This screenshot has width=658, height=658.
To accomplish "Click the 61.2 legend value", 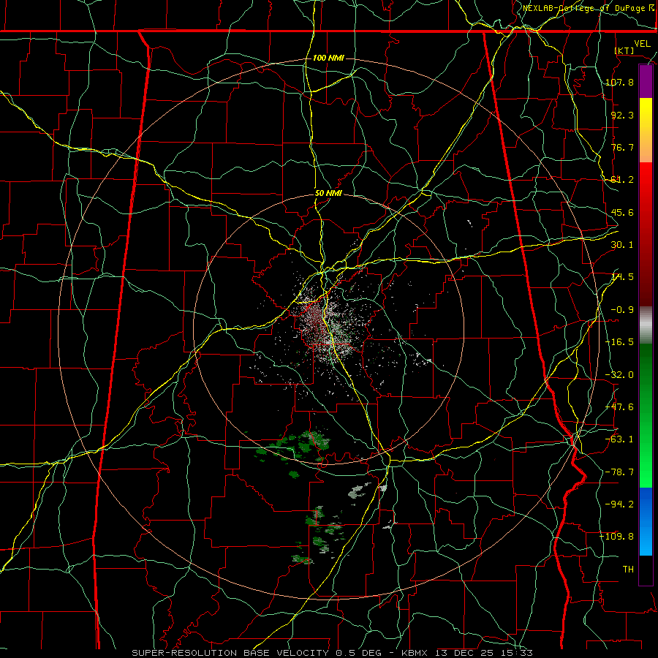I will pos(622,180).
